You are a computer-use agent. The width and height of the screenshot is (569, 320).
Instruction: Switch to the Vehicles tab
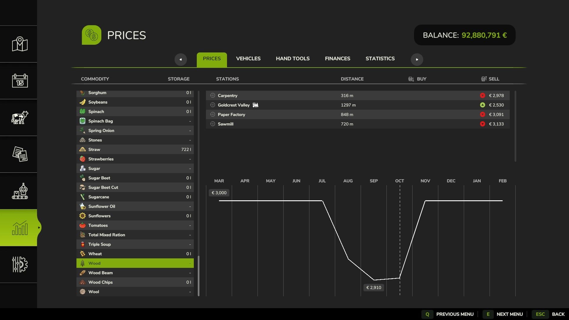pos(248,59)
